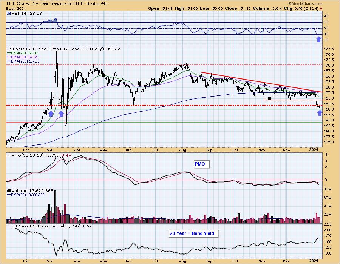The width and height of the screenshot is (340, 264).
Task: Click the Aug label under the price panel
Action: [183, 150]
